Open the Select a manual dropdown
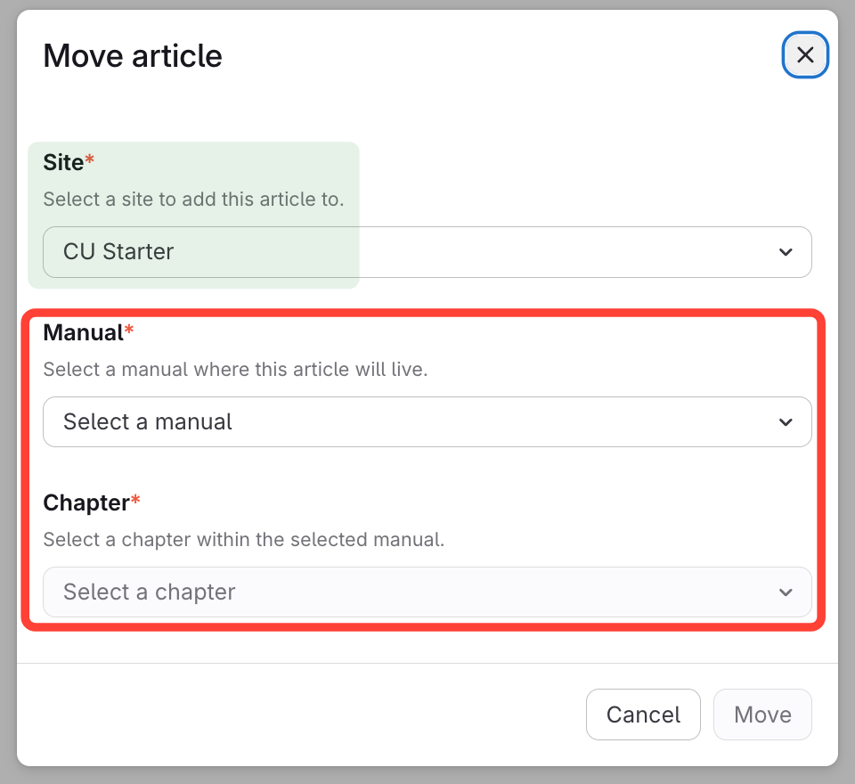Image resolution: width=855 pixels, height=784 pixels. (x=427, y=422)
